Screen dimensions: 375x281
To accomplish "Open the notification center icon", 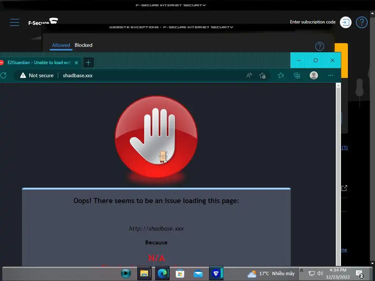I will coord(360,274).
